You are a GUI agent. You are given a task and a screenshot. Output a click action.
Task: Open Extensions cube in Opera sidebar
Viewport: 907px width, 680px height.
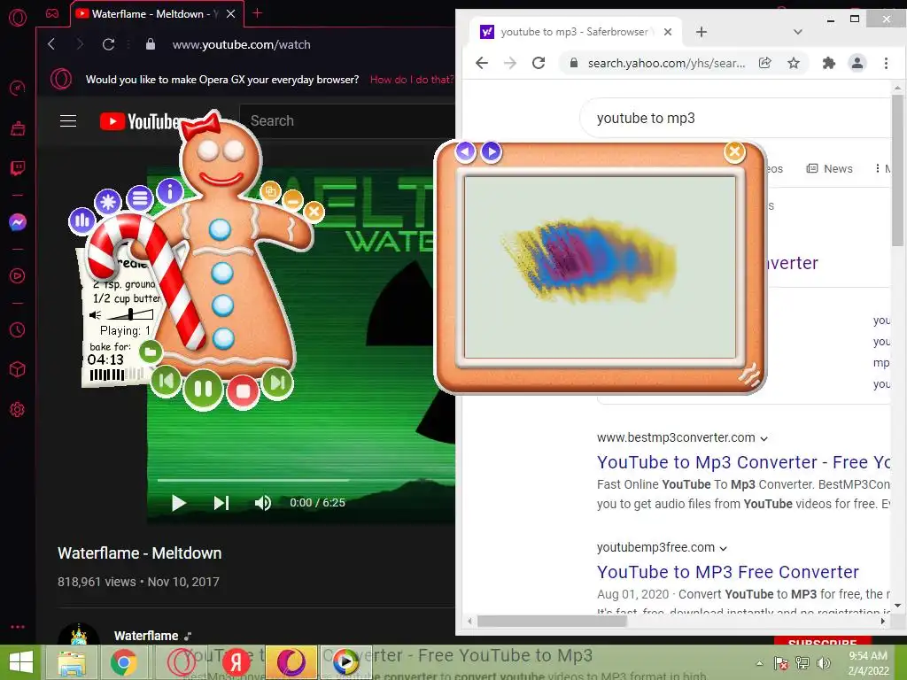pos(18,369)
